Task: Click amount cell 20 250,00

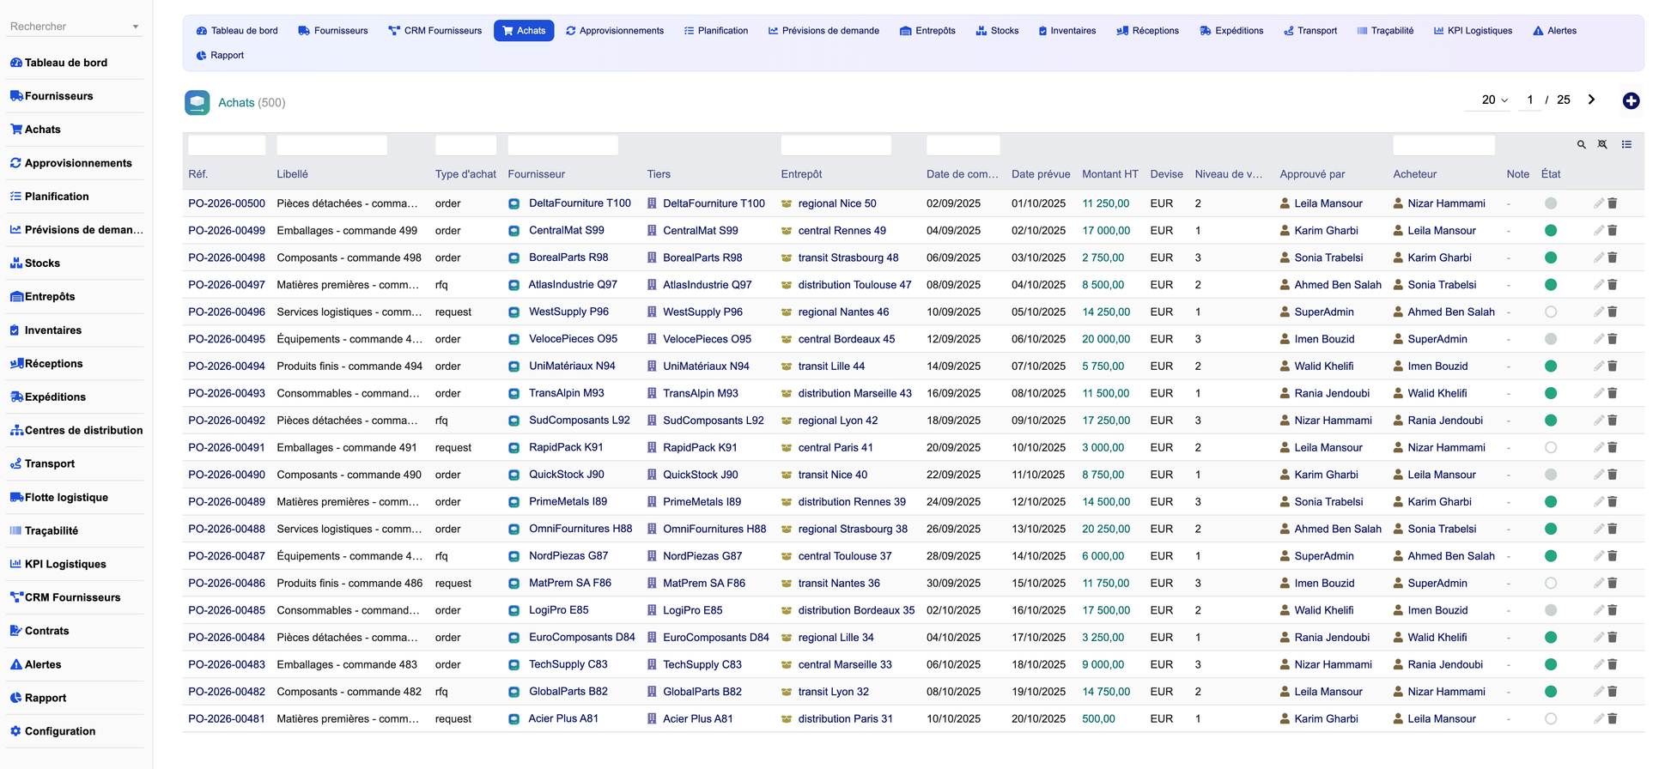Action: [x=1106, y=530]
